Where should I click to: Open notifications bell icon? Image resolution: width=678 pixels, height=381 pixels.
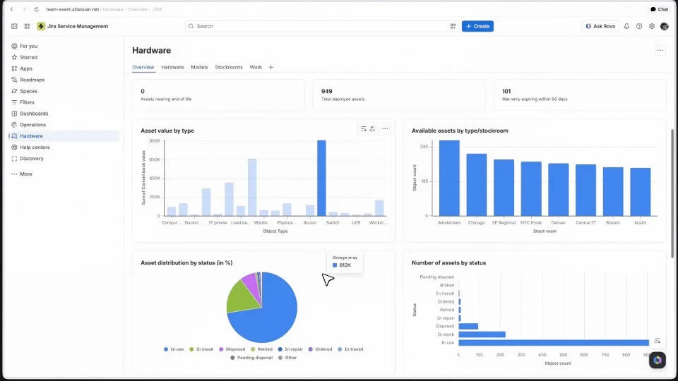[x=626, y=26]
